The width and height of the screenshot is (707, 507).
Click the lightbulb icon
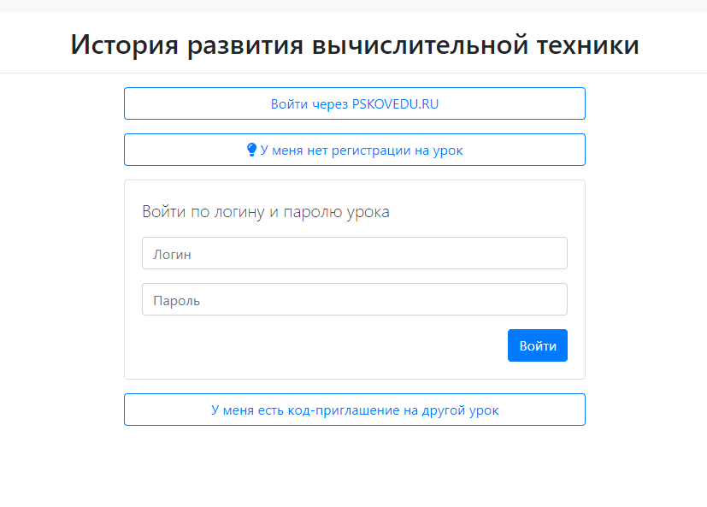251,150
